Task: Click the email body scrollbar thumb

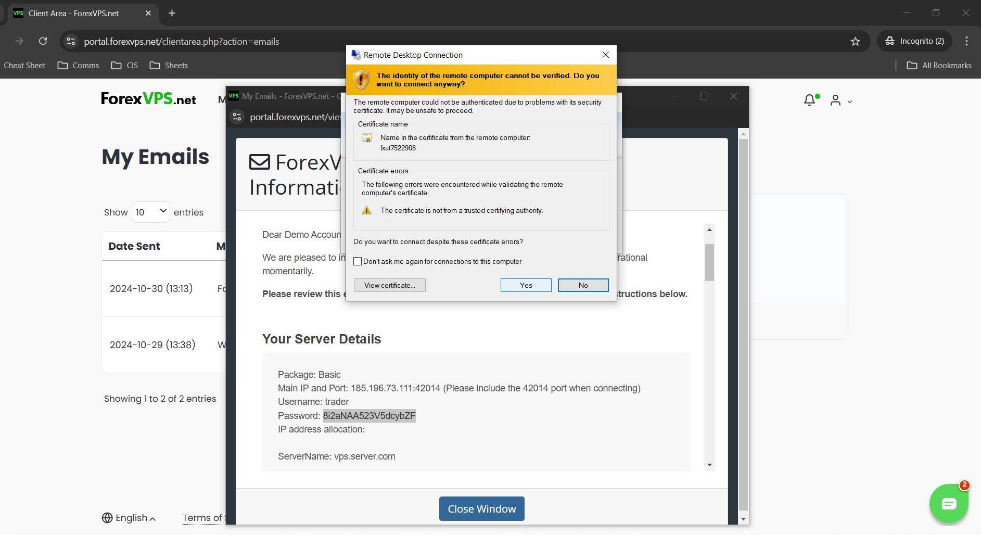Action: point(709,262)
